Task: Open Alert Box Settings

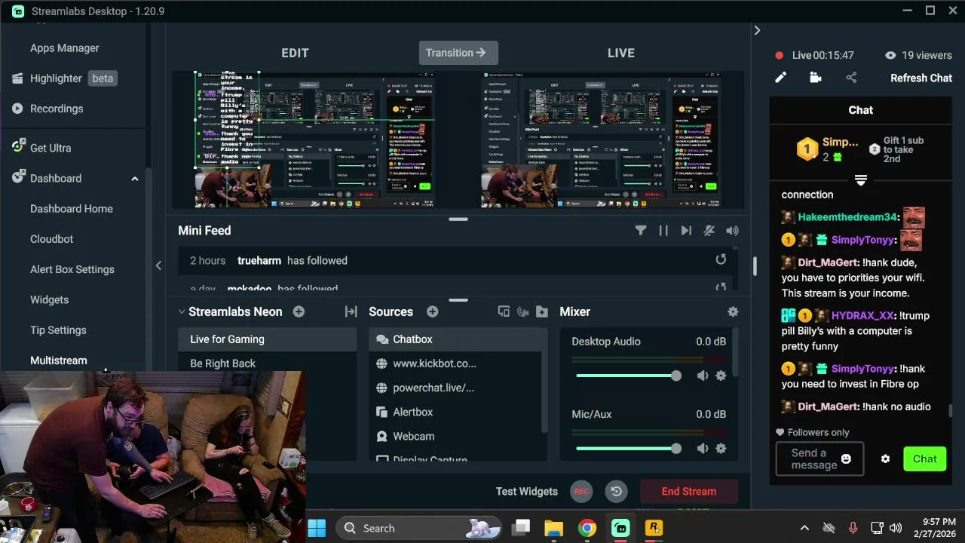Action: pos(72,269)
